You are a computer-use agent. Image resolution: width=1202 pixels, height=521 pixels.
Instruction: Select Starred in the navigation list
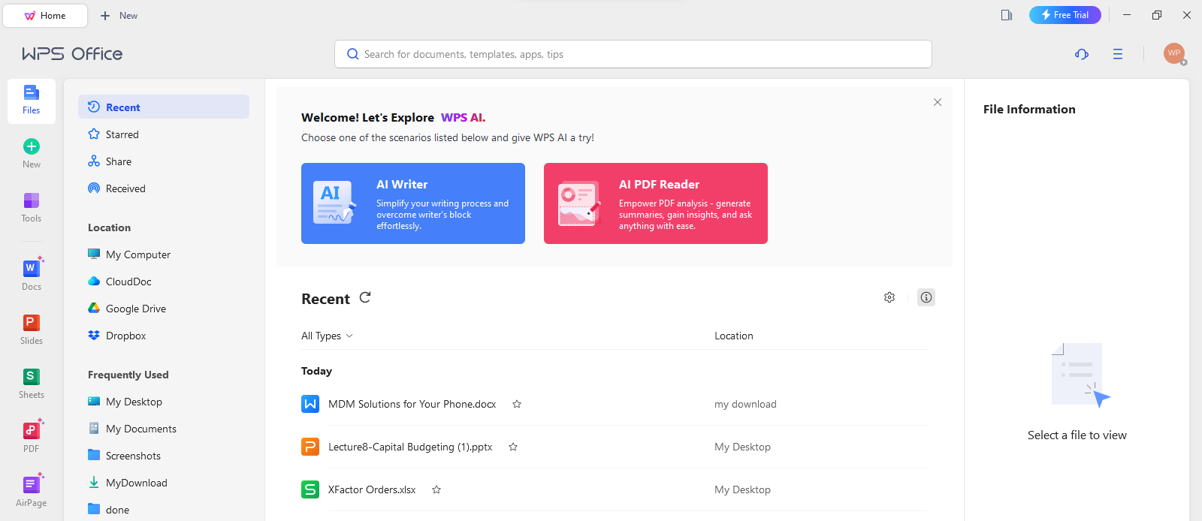pos(164,134)
